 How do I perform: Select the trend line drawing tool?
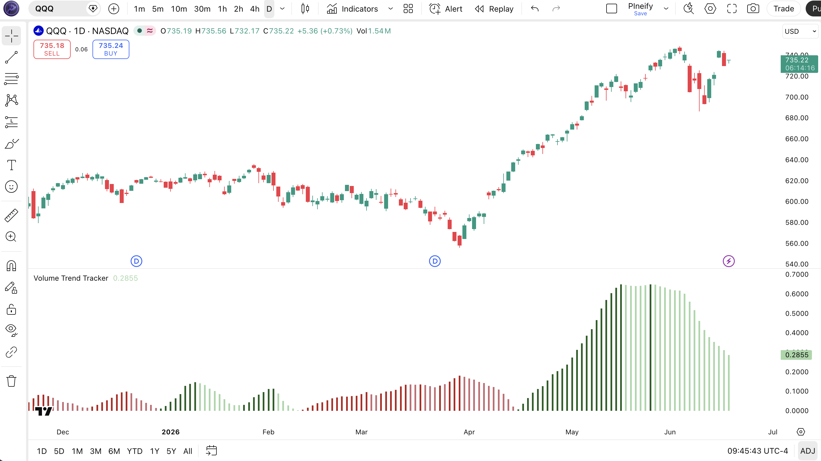coord(11,57)
